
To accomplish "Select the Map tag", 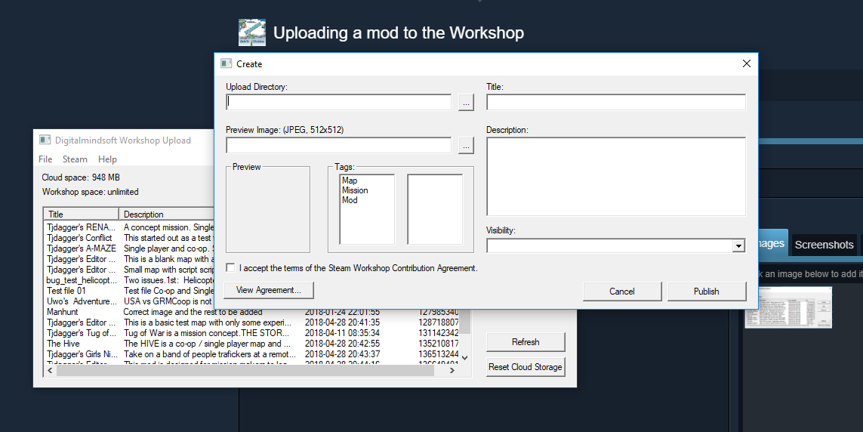I will [x=350, y=181].
